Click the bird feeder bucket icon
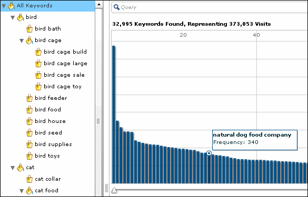 pyautogui.click(x=29, y=98)
